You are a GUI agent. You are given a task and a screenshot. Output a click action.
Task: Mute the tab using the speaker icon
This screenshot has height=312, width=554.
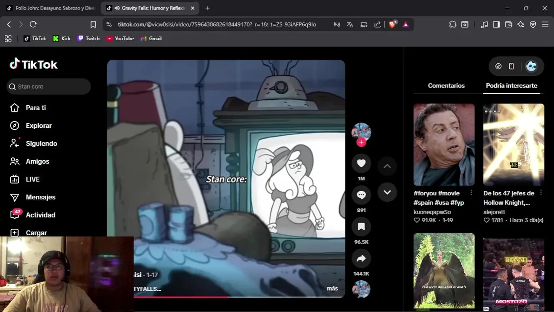pos(117,8)
